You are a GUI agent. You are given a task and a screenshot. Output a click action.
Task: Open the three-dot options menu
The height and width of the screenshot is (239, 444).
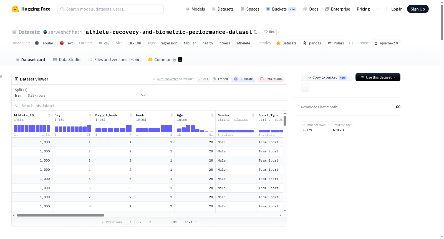305,88
